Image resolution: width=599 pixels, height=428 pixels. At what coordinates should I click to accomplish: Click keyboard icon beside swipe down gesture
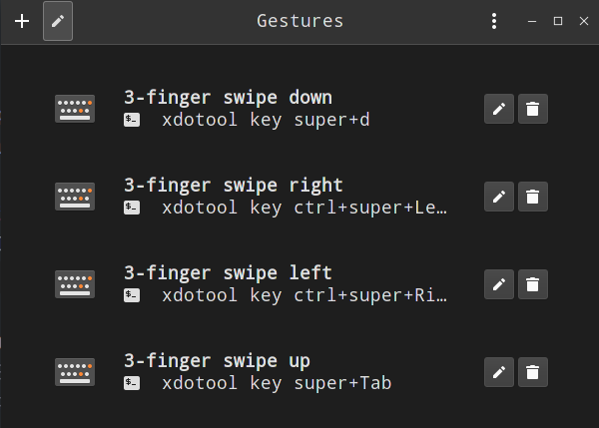(x=75, y=109)
